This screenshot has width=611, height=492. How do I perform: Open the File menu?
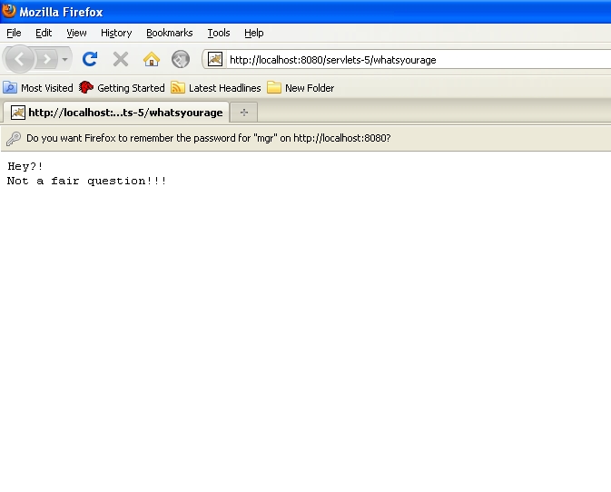tap(14, 33)
